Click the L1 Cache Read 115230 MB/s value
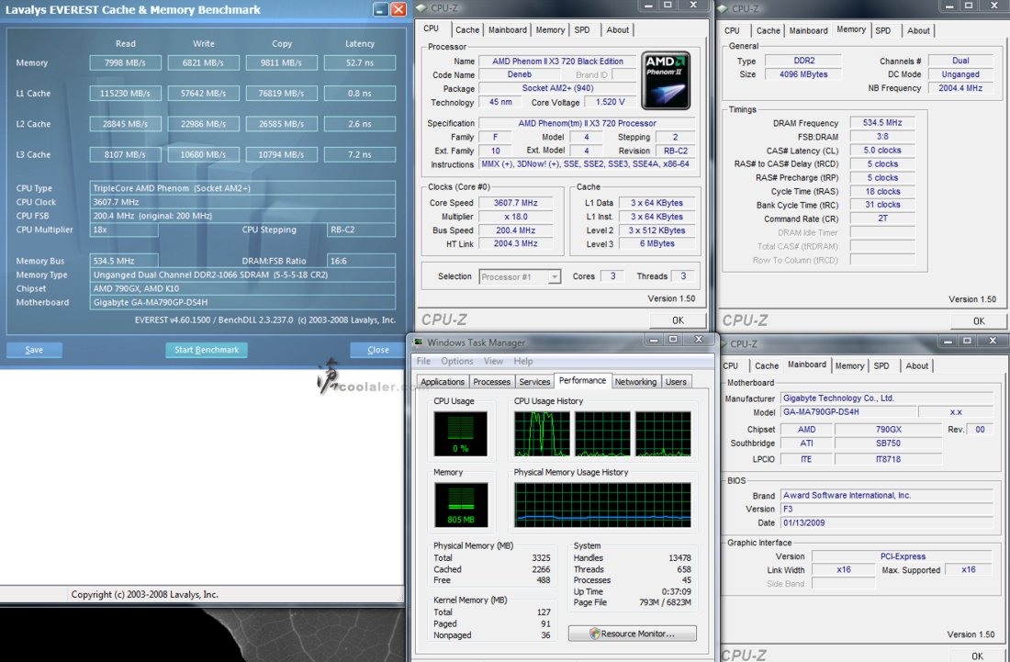The height and width of the screenshot is (662, 1010). coord(125,94)
